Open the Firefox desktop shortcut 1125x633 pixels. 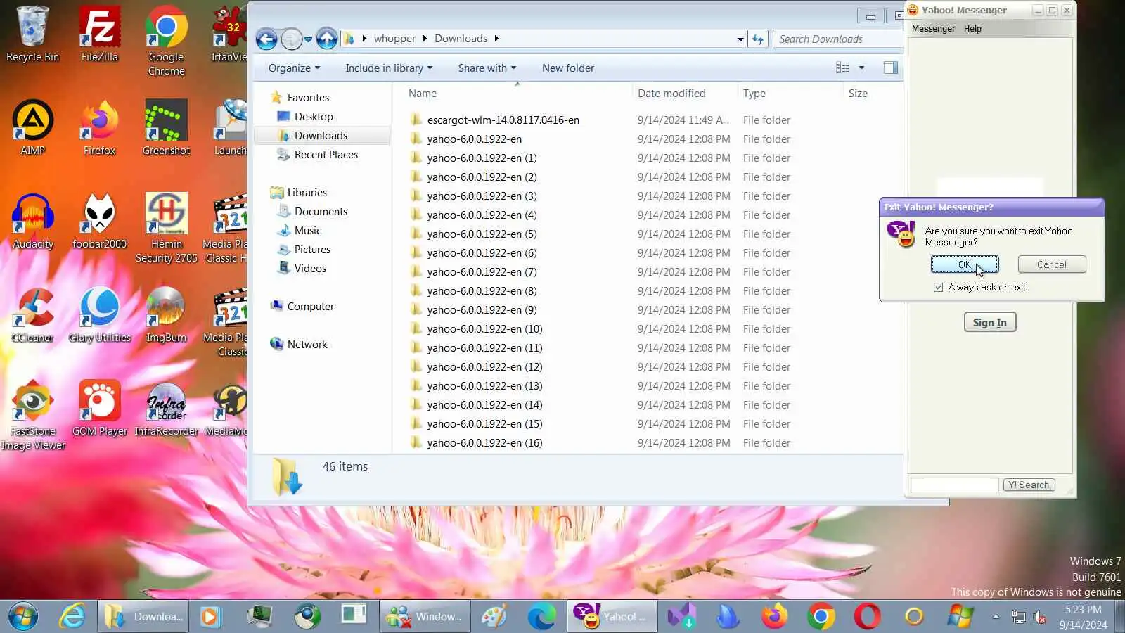click(x=99, y=127)
